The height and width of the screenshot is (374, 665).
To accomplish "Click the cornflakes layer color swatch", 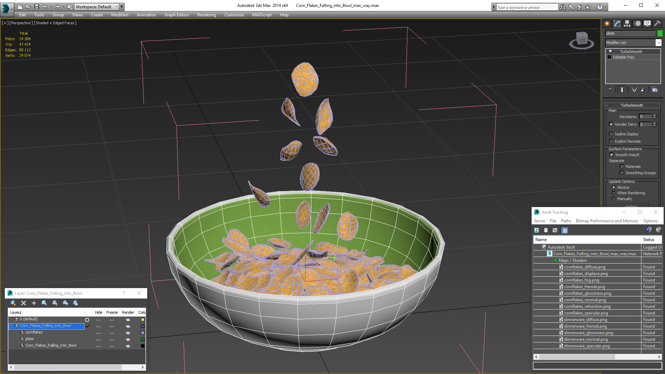I will coord(142,333).
